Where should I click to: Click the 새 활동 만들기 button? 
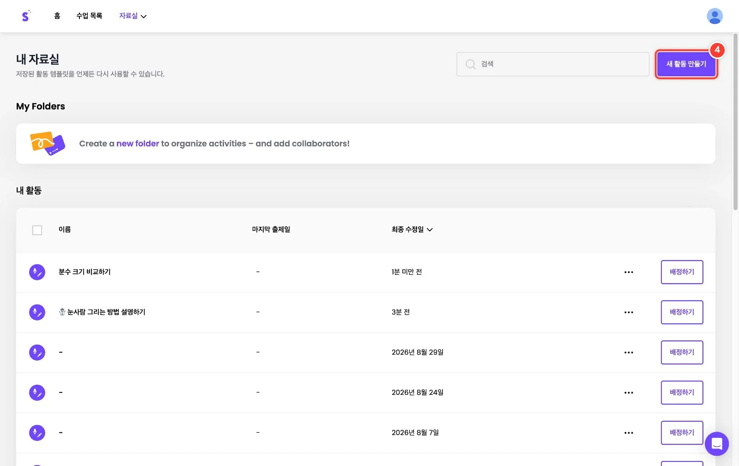(686, 64)
